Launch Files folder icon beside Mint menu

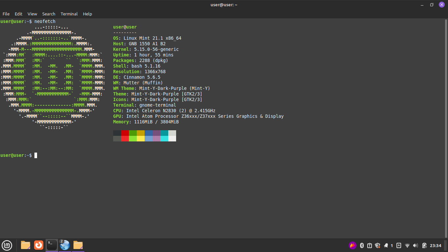pyautogui.click(x=26, y=245)
